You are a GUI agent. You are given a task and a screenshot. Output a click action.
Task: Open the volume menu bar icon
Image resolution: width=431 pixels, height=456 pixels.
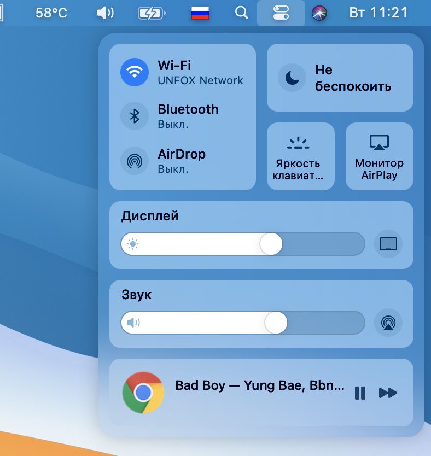(105, 13)
